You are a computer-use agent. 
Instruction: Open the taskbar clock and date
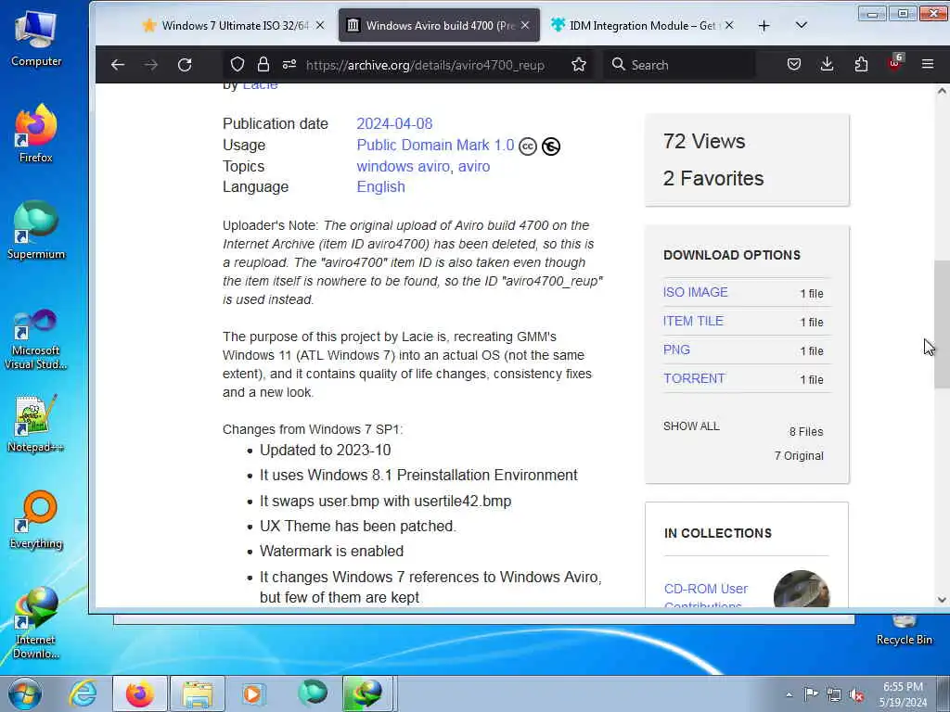903,694
